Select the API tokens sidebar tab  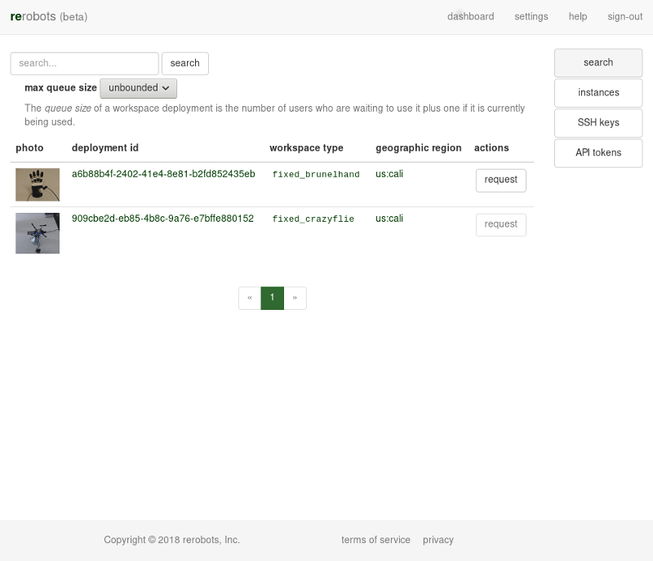[598, 152]
